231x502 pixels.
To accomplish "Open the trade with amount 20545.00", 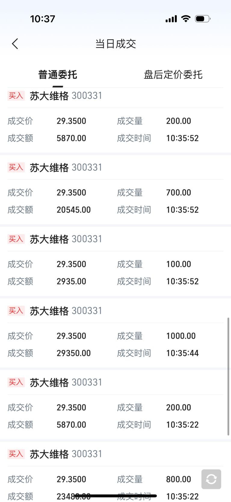I will pos(115,190).
